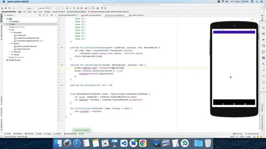
Task: Click the emulator zoom magnifier icon
Action: click(x=263, y=64)
